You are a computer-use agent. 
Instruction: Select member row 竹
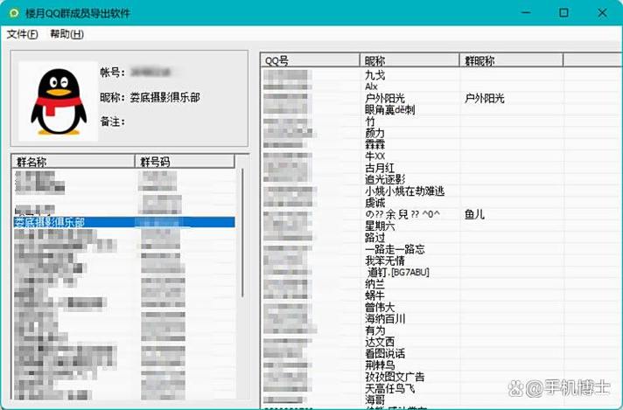(370, 121)
